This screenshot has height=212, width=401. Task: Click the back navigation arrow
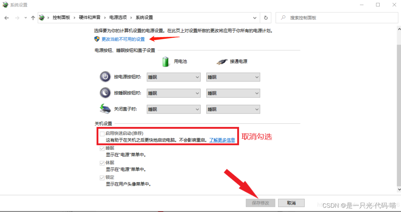click(x=7, y=18)
